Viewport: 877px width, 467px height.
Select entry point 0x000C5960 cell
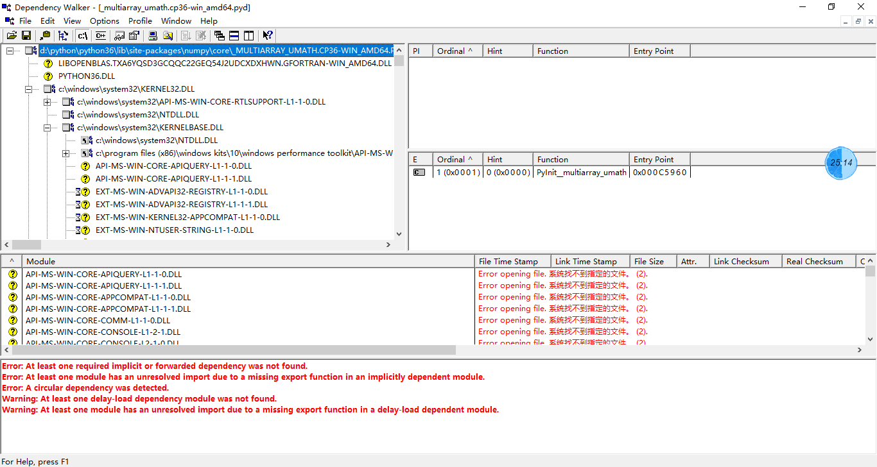point(660,173)
